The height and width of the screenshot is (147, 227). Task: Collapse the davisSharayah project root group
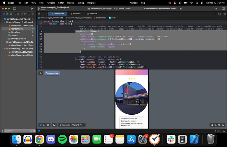tap(2, 19)
